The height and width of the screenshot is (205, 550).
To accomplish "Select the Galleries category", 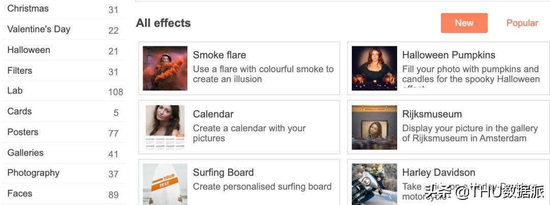I will pyautogui.click(x=25, y=153).
